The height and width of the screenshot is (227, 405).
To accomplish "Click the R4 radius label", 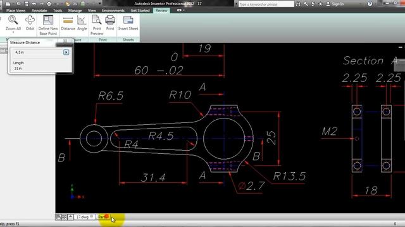I will coord(131,144).
